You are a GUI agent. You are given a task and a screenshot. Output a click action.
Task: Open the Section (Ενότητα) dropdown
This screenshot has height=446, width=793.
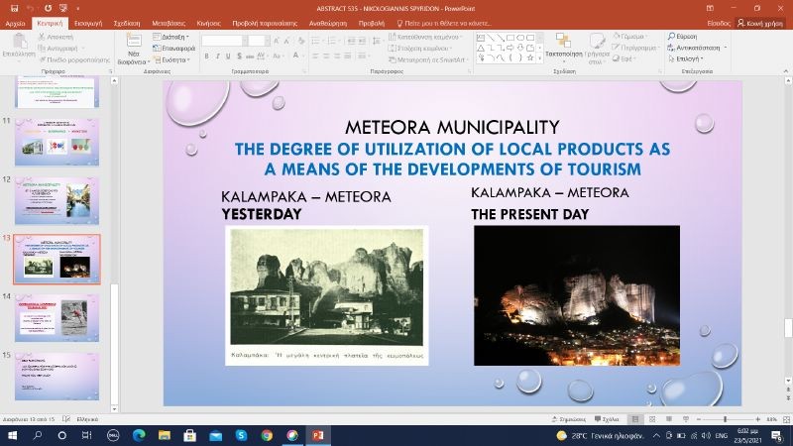coord(174,58)
